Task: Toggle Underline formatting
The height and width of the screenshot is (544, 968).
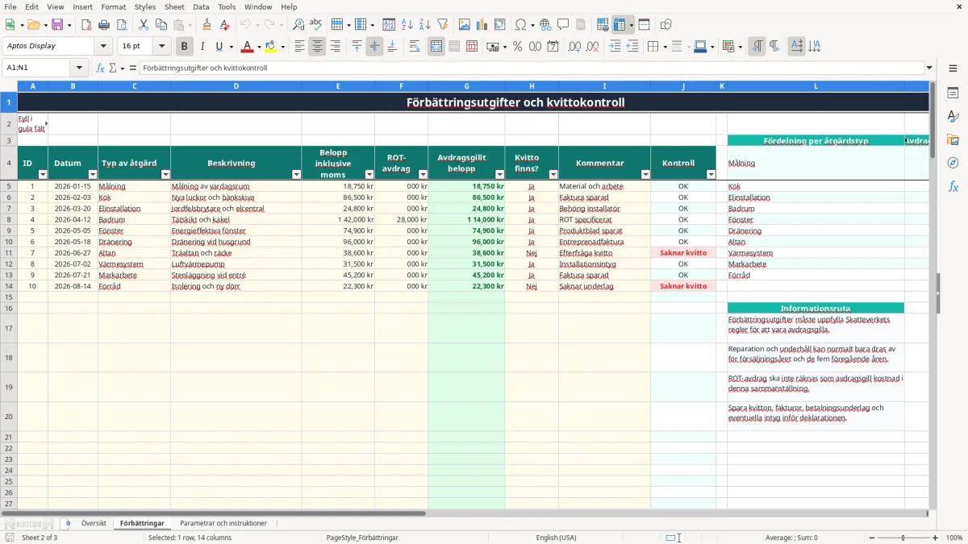Action: pos(219,47)
